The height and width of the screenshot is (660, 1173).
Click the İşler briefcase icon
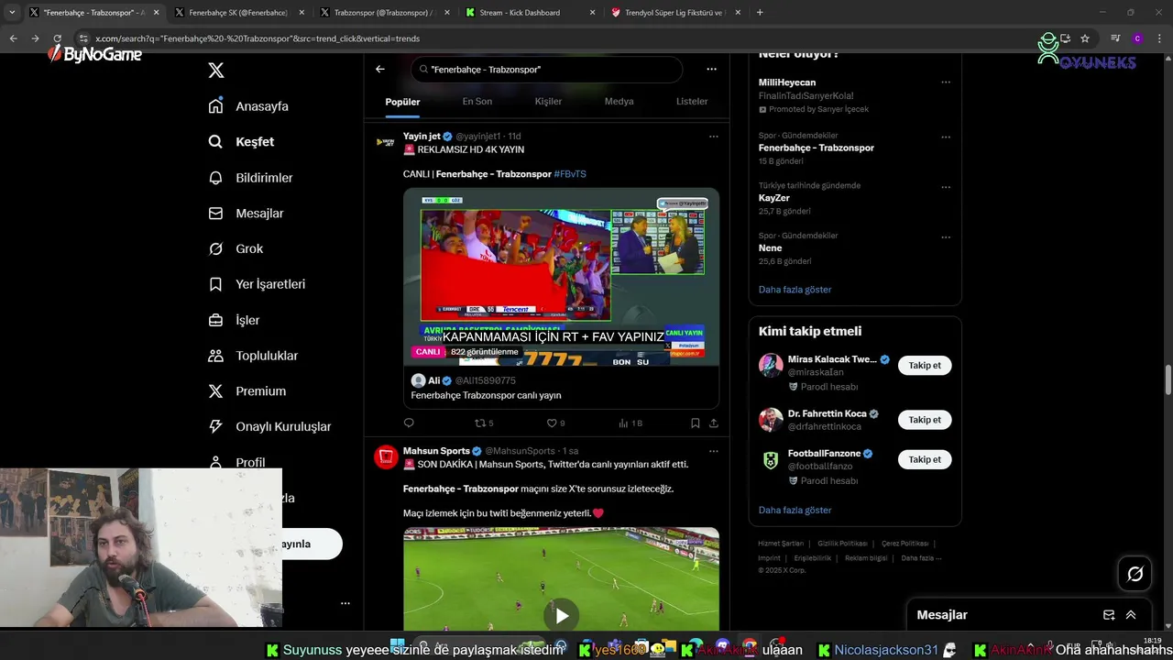click(215, 320)
